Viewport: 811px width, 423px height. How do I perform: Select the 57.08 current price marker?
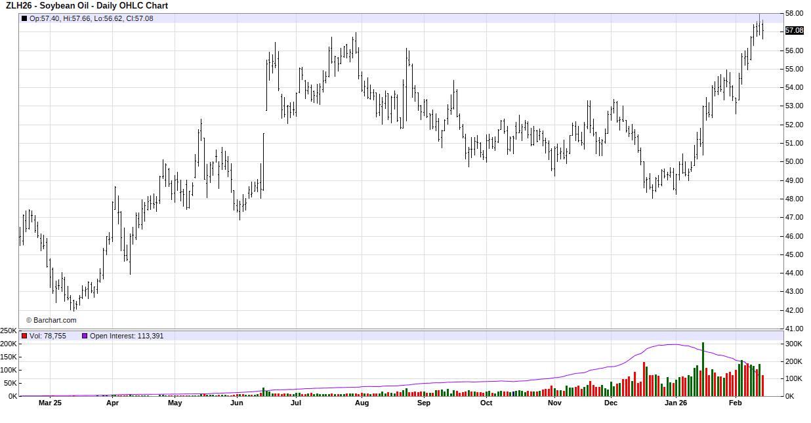coord(794,30)
